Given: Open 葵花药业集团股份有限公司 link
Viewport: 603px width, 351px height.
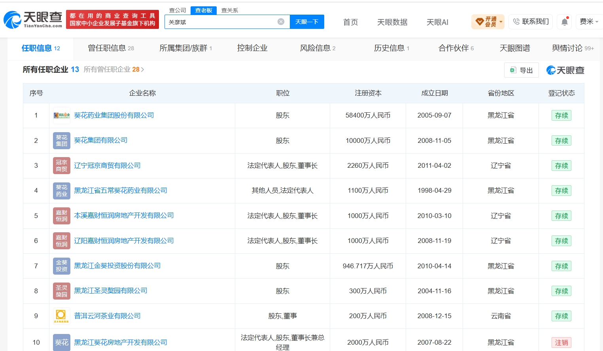Looking at the screenshot, I should coord(114,115).
